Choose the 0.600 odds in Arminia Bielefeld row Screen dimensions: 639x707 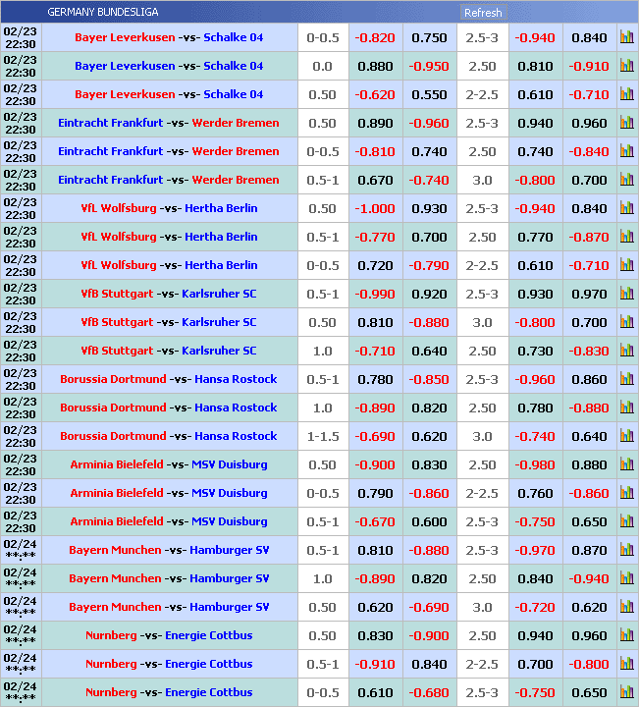click(429, 522)
